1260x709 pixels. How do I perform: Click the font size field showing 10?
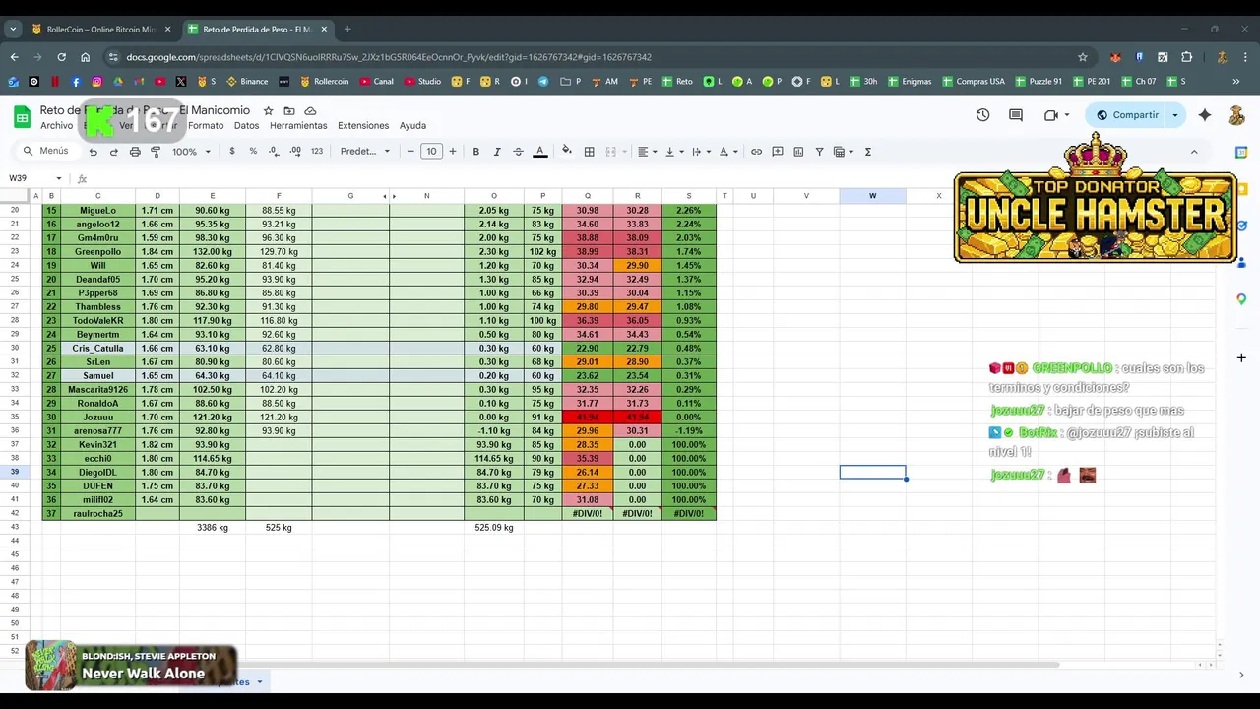pyautogui.click(x=431, y=152)
